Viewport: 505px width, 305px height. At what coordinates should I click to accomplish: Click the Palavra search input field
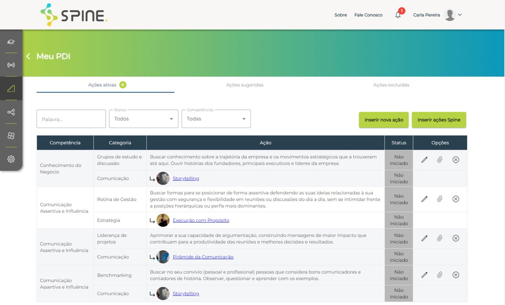[x=71, y=119]
